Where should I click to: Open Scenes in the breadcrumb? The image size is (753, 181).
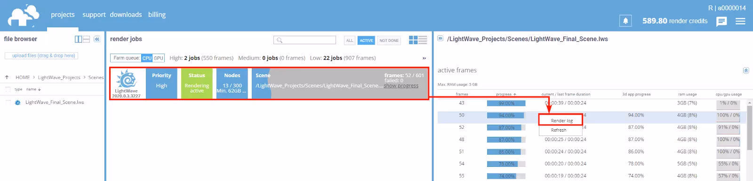pos(96,77)
